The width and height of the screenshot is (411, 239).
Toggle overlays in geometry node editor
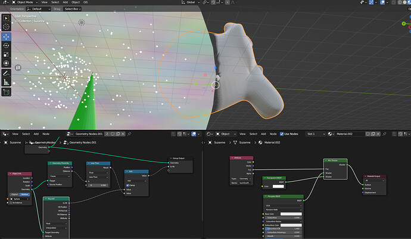pos(194,134)
